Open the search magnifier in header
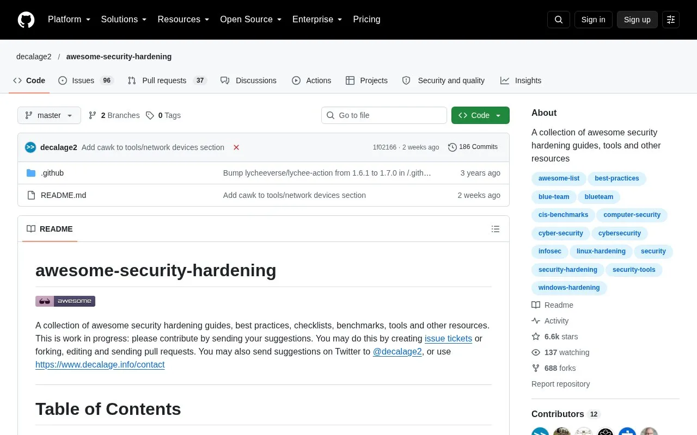This screenshot has width=697, height=435. click(559, 20)
